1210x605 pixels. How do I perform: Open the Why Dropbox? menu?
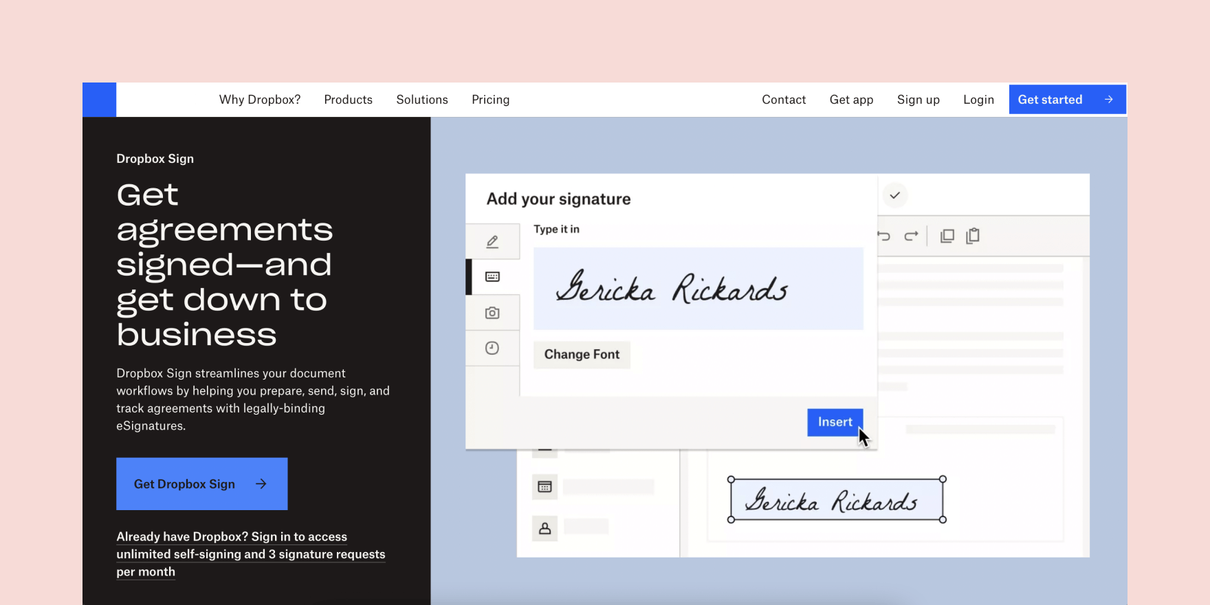(260, 100)
